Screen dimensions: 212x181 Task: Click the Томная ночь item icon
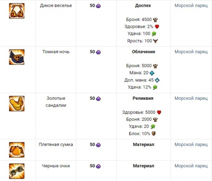17,57
